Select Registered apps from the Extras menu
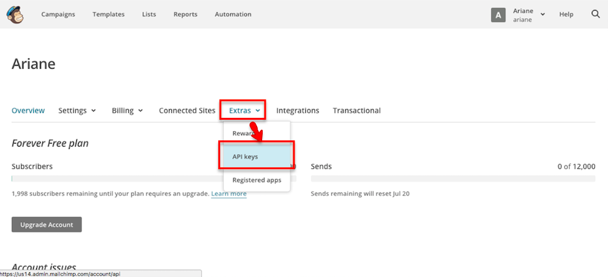Screen dimensions: 608x277 pyautogui.click(x=256, y=180)
